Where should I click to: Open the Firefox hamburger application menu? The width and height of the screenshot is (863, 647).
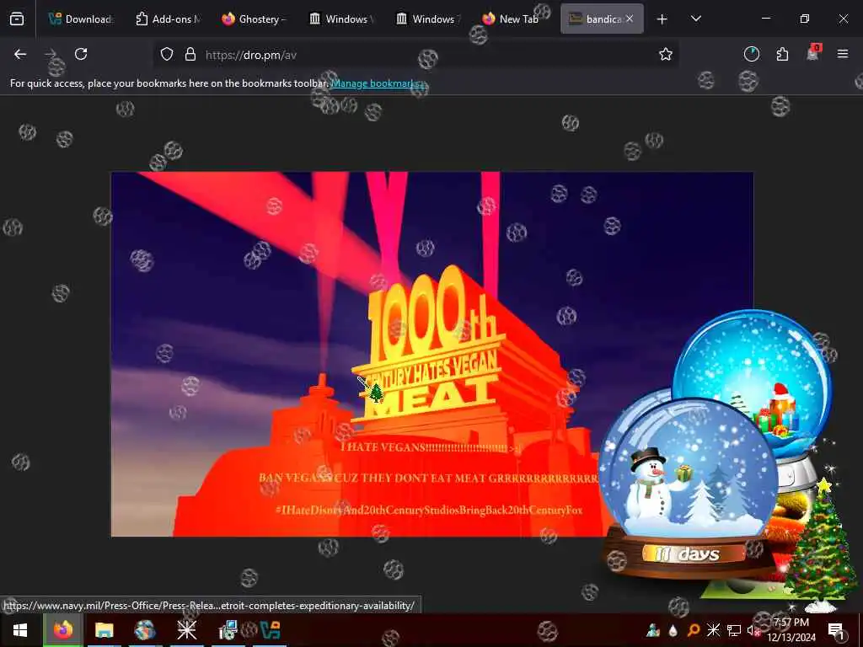[843, 54]
